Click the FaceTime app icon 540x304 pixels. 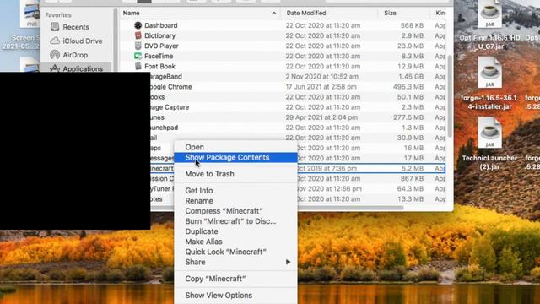138,56
